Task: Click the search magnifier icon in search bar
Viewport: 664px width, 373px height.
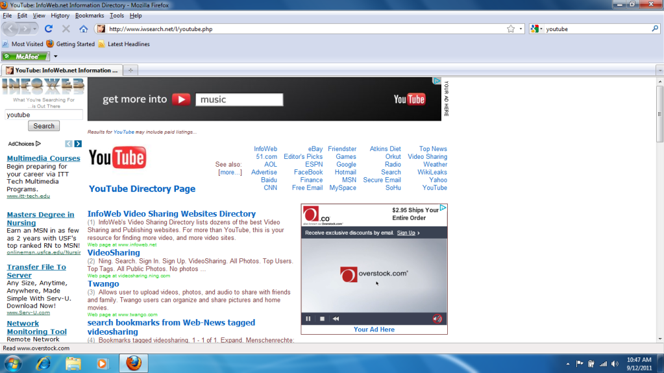Action: [655, 29]
